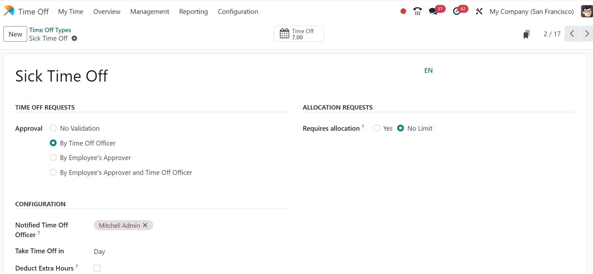
Task: Click the bookmark icon near the pager
Action: (526, 34)
